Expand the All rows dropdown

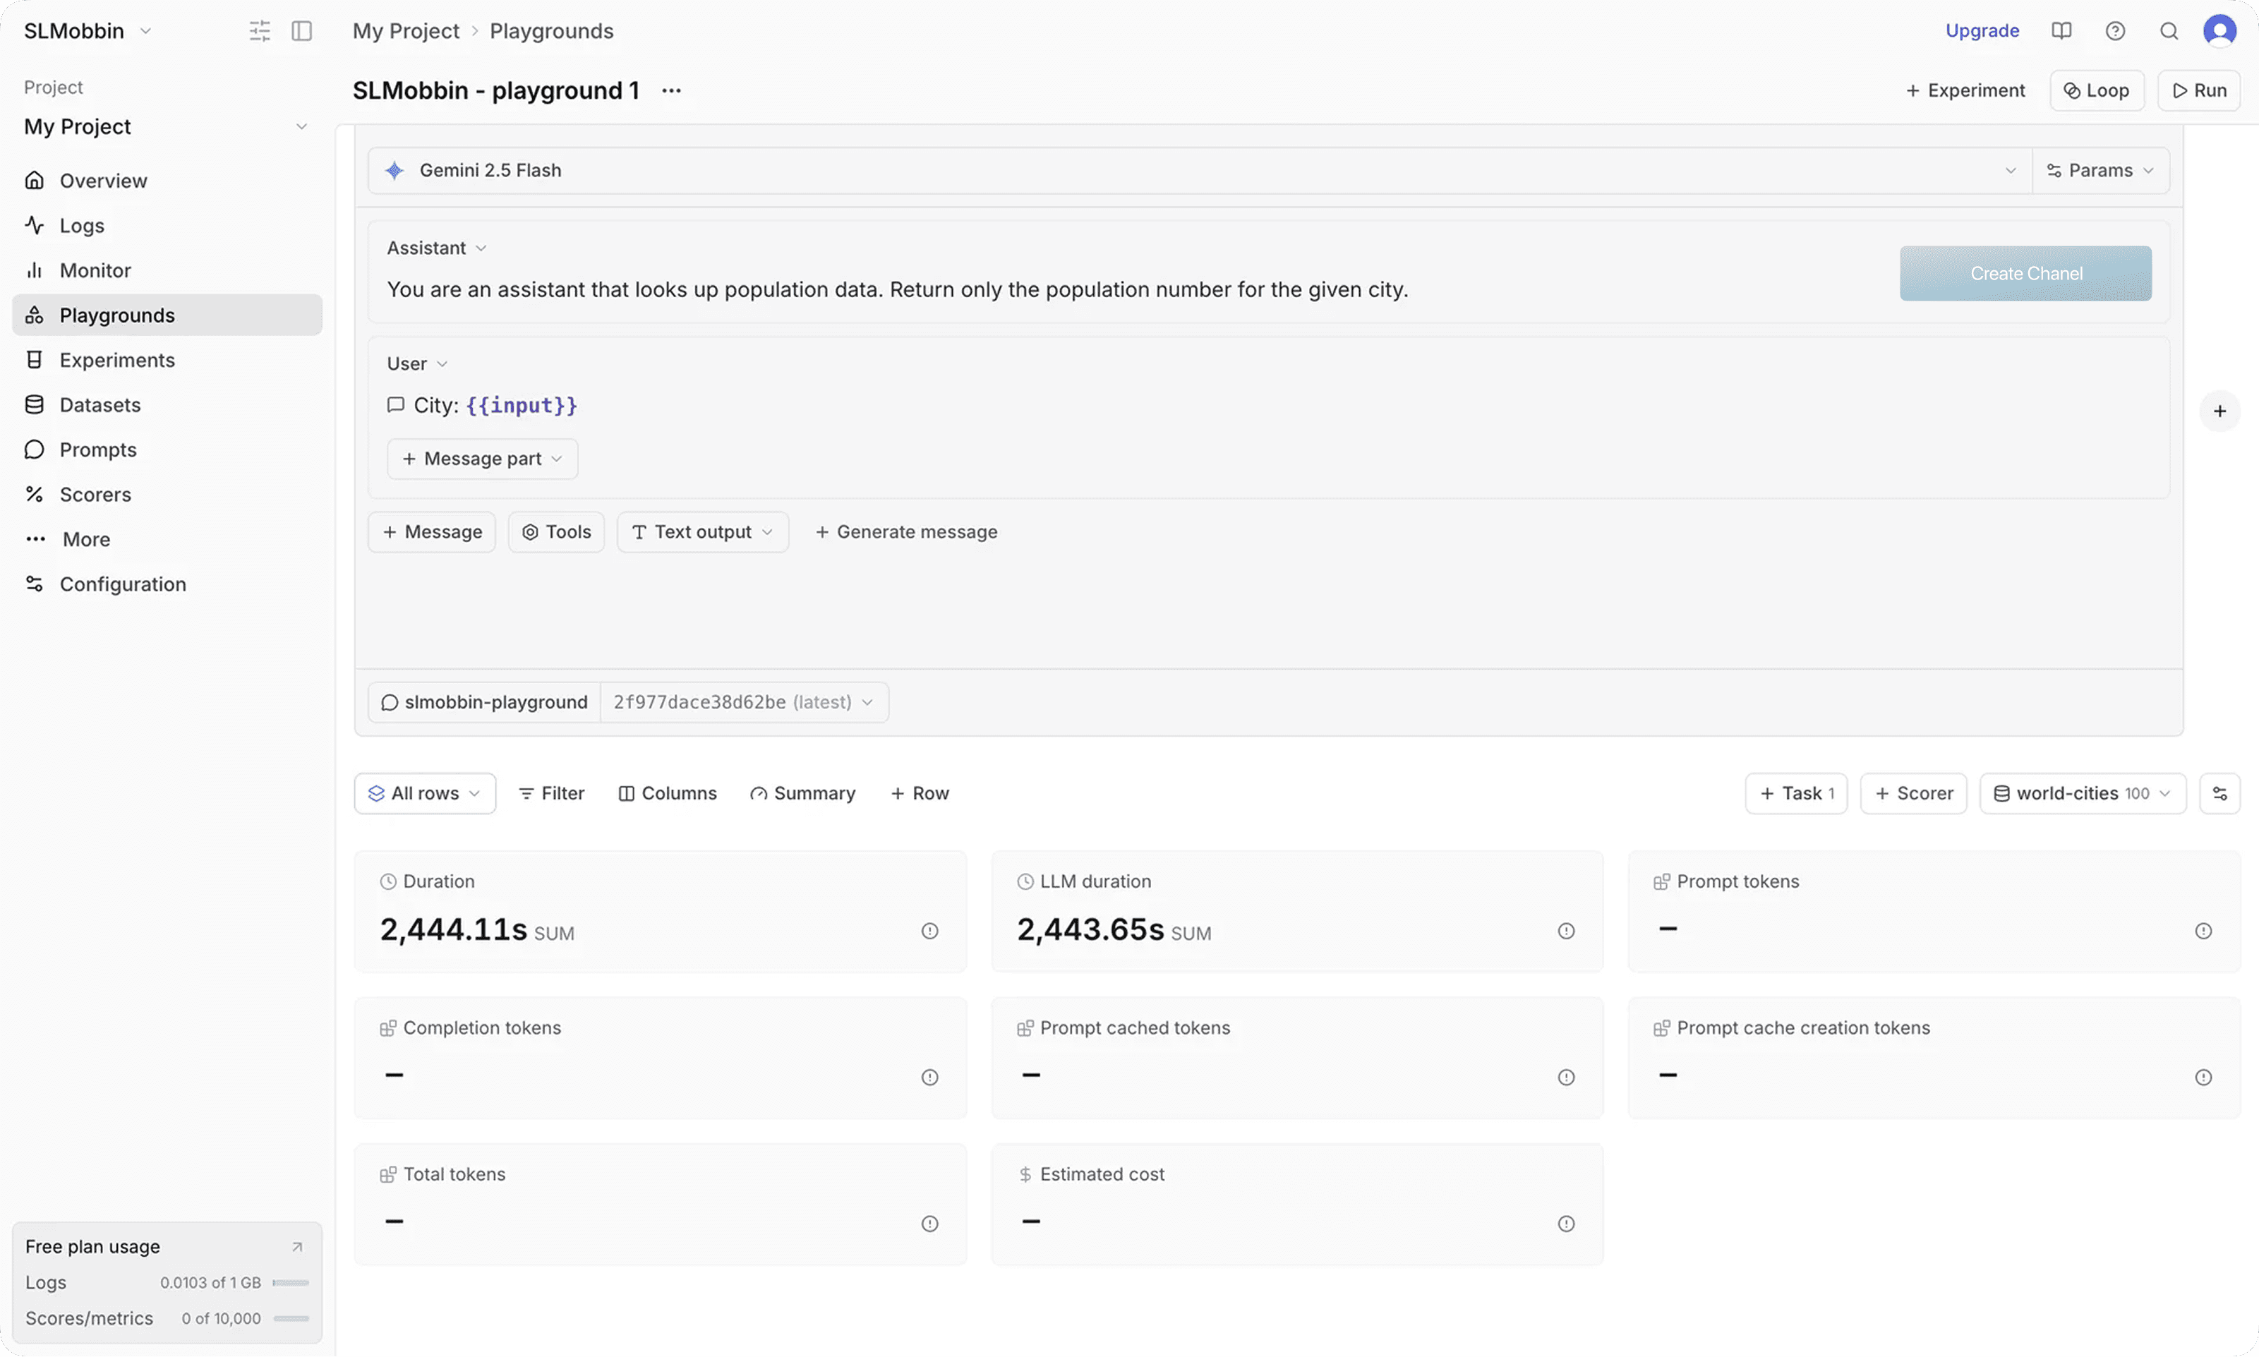[x=425, y=794]
